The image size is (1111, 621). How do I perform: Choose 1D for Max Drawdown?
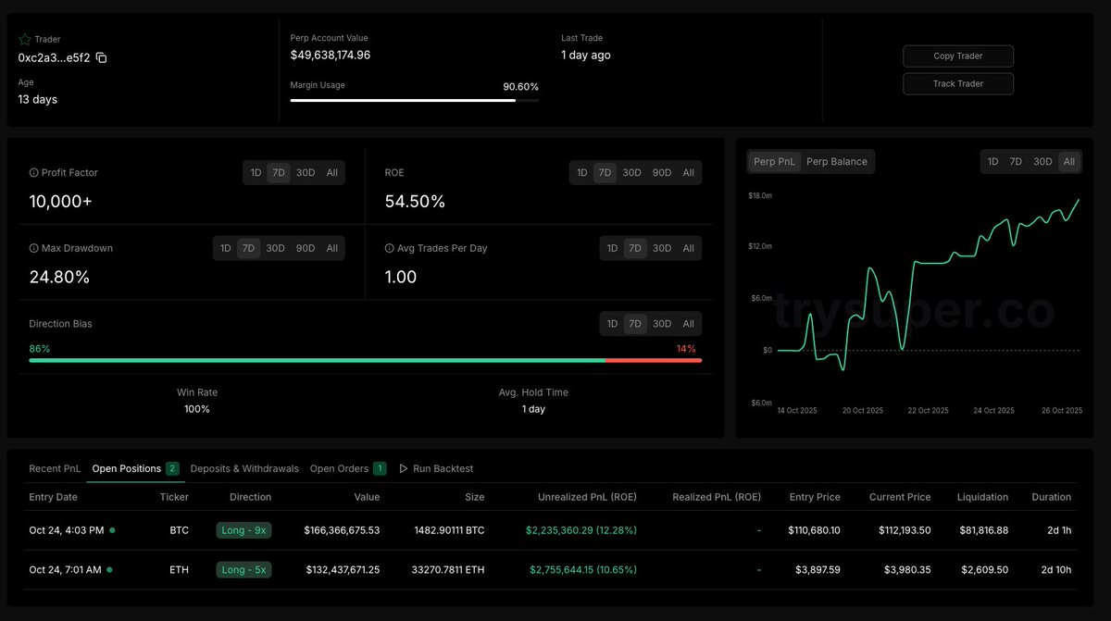coord(225,248)
